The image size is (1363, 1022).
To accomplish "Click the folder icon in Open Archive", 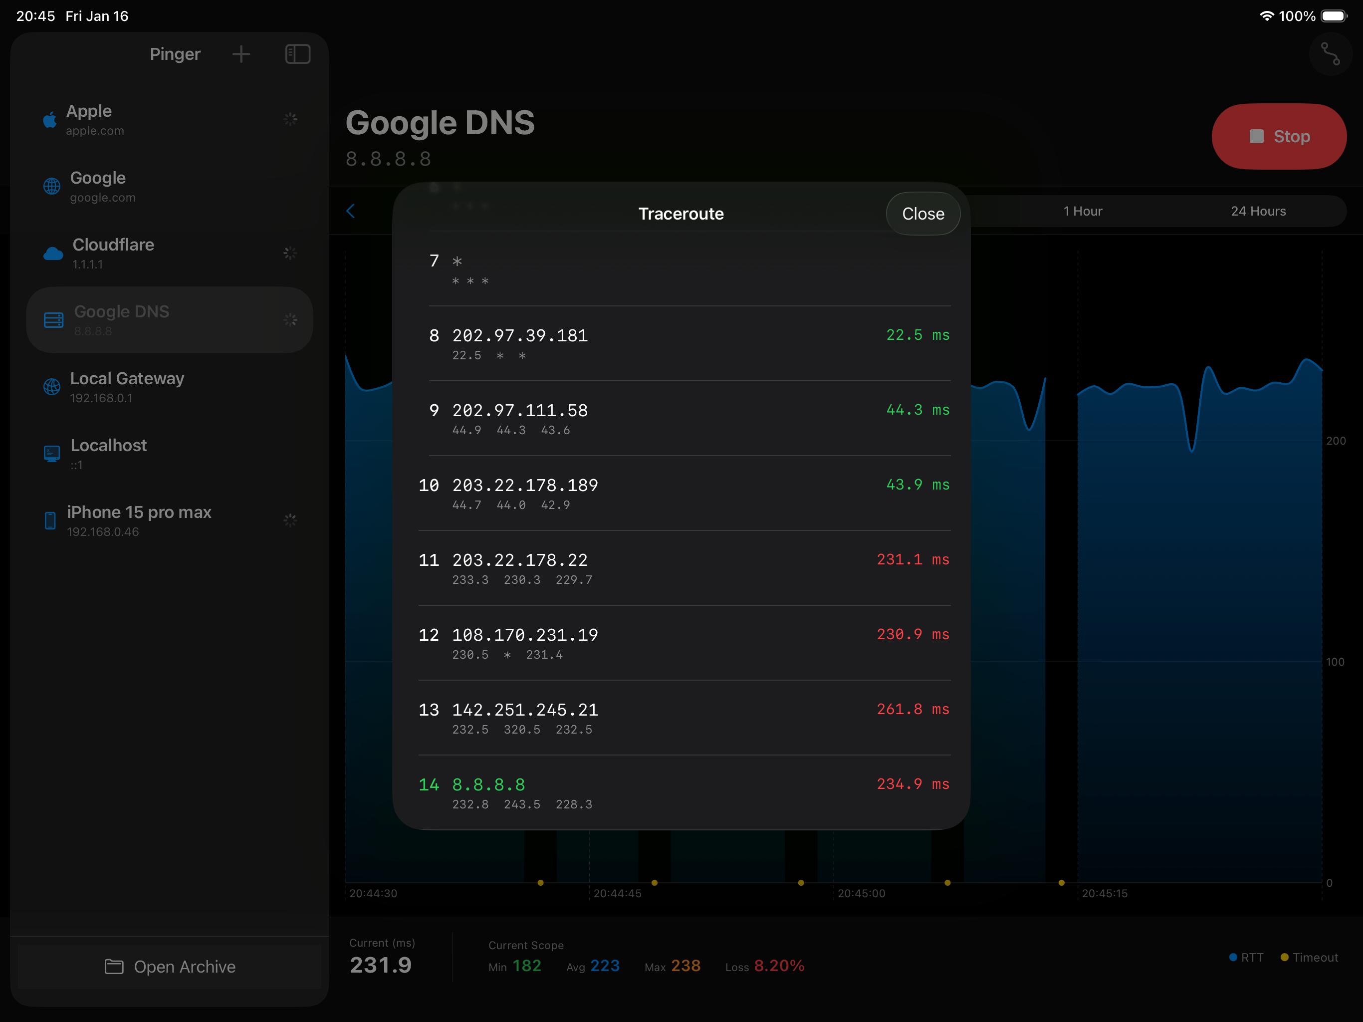I will 114,967.
